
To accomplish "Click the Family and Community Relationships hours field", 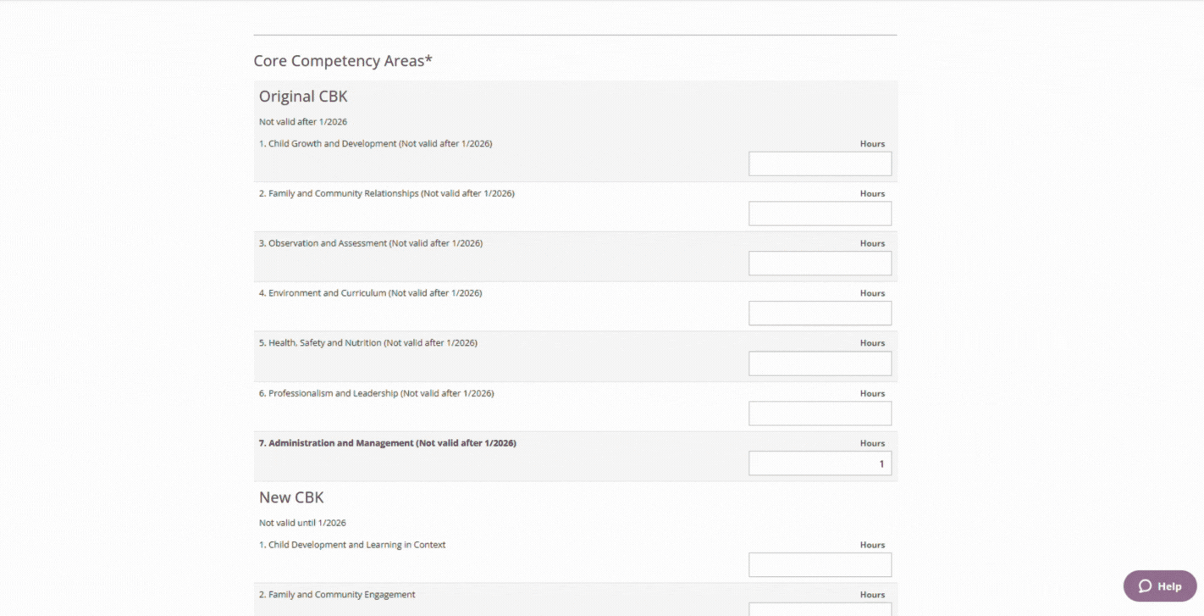I will [x=820, y=214].
